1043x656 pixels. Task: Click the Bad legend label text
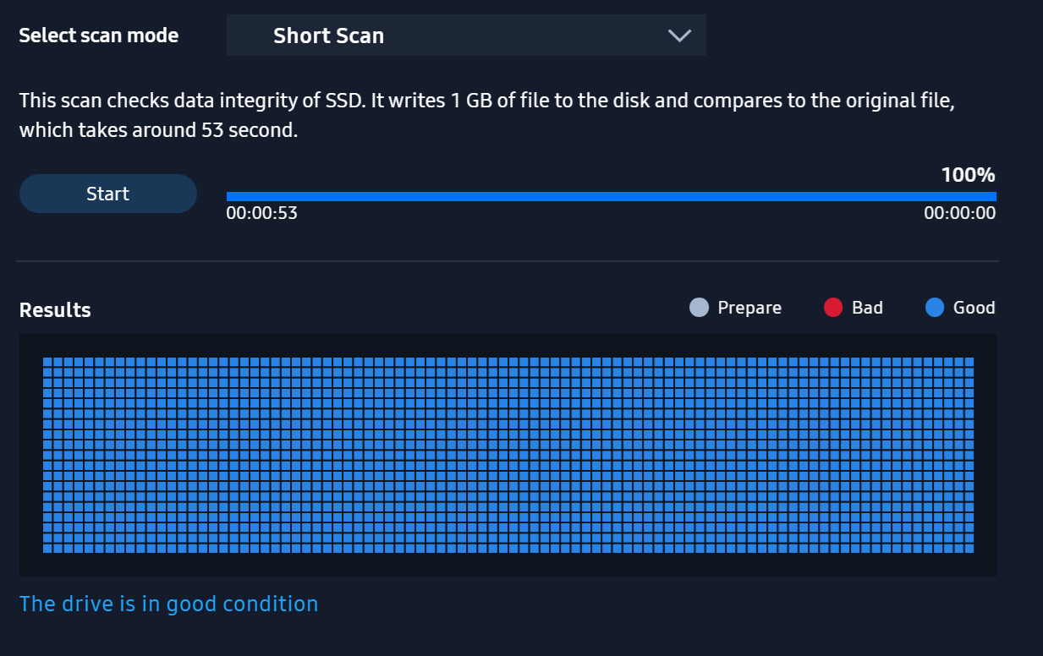[x=867, y=308]
